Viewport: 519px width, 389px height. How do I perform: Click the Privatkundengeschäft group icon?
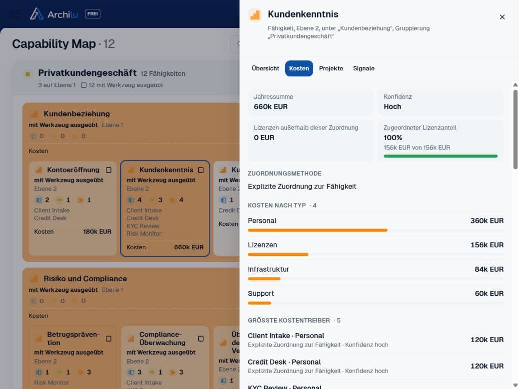[x=28, y=74]
